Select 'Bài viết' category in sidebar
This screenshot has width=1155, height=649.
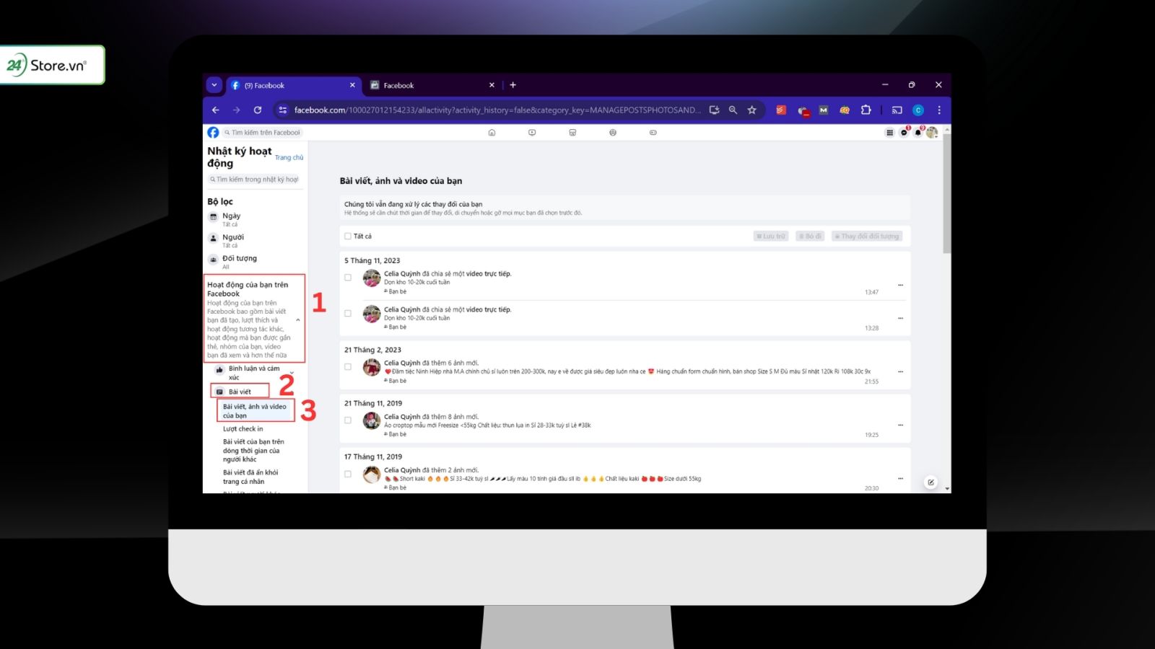pyautogui.click(x=240, y=392)
